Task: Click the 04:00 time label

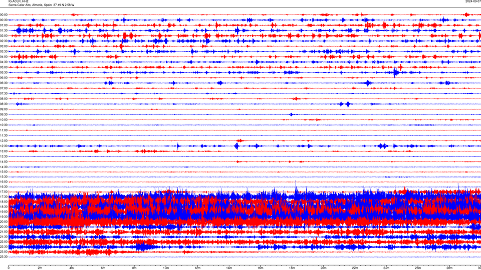Action: point(4,56)
